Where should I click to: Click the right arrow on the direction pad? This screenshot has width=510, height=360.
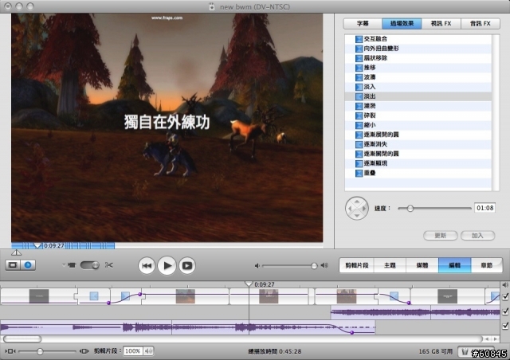363,209
